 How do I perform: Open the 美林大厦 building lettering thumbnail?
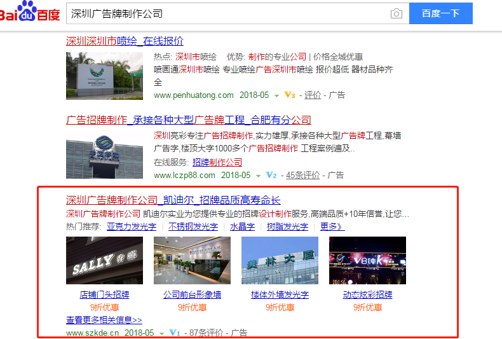[x=280, y=261]
